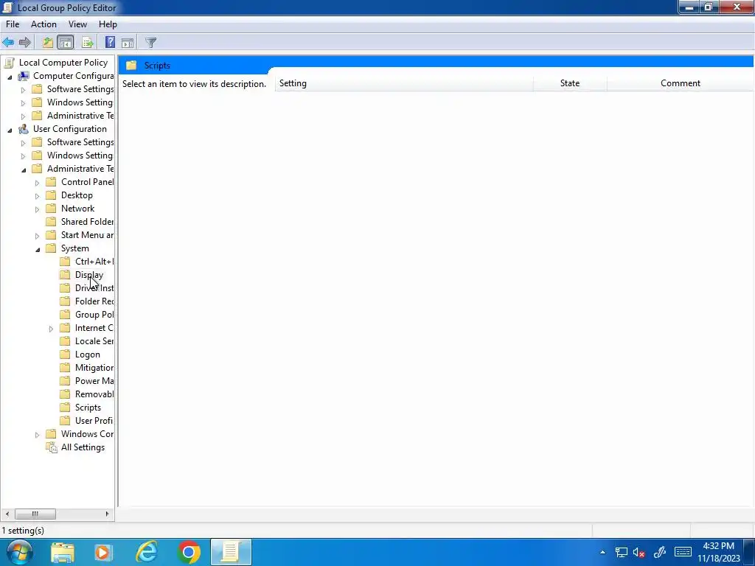This screenshot has height=566, width=755.
Task: Select the Driver Installation folder
Action: 94,288
